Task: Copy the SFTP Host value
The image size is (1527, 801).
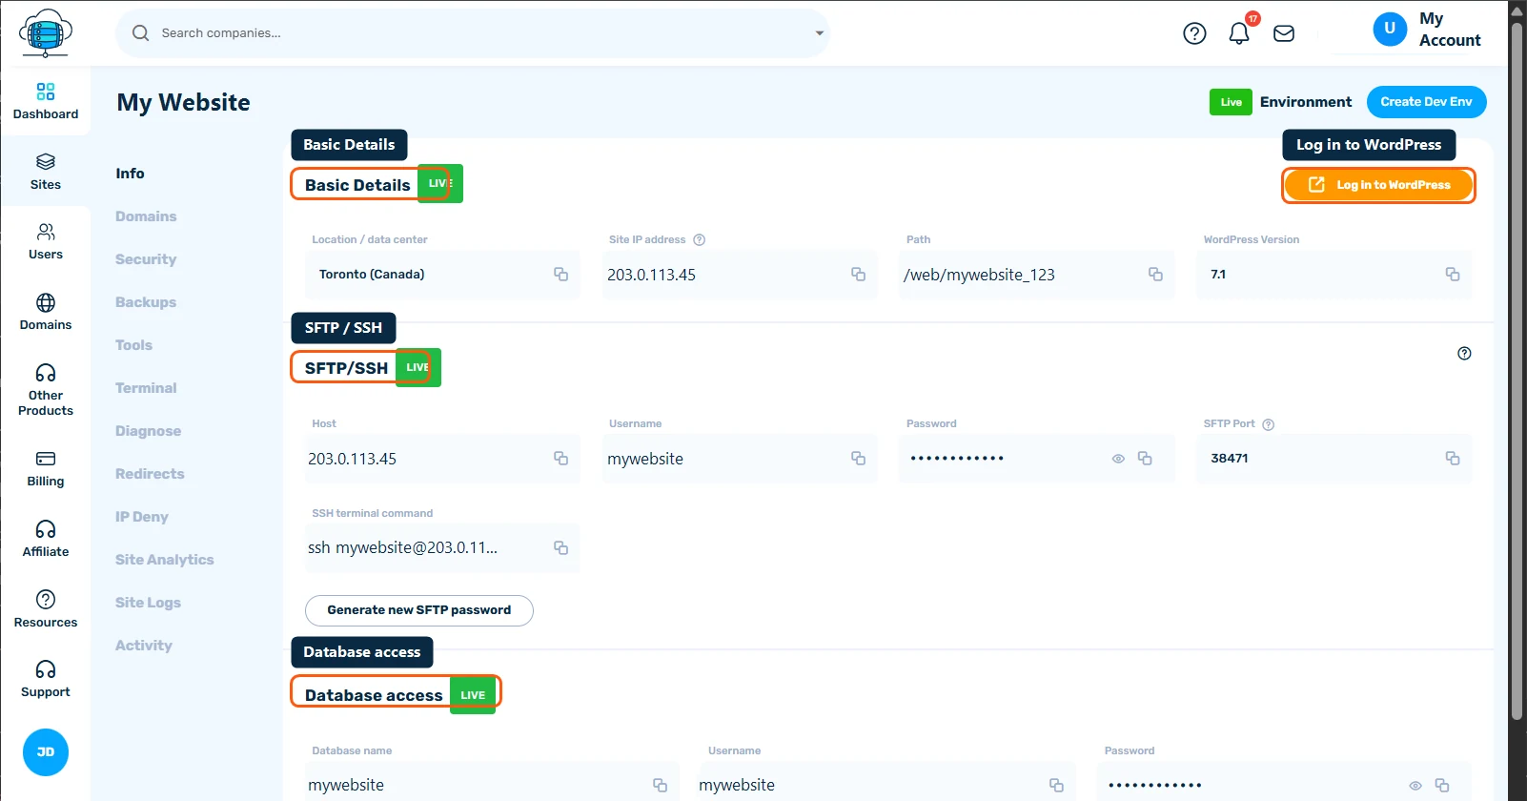Action: point(560,459)
